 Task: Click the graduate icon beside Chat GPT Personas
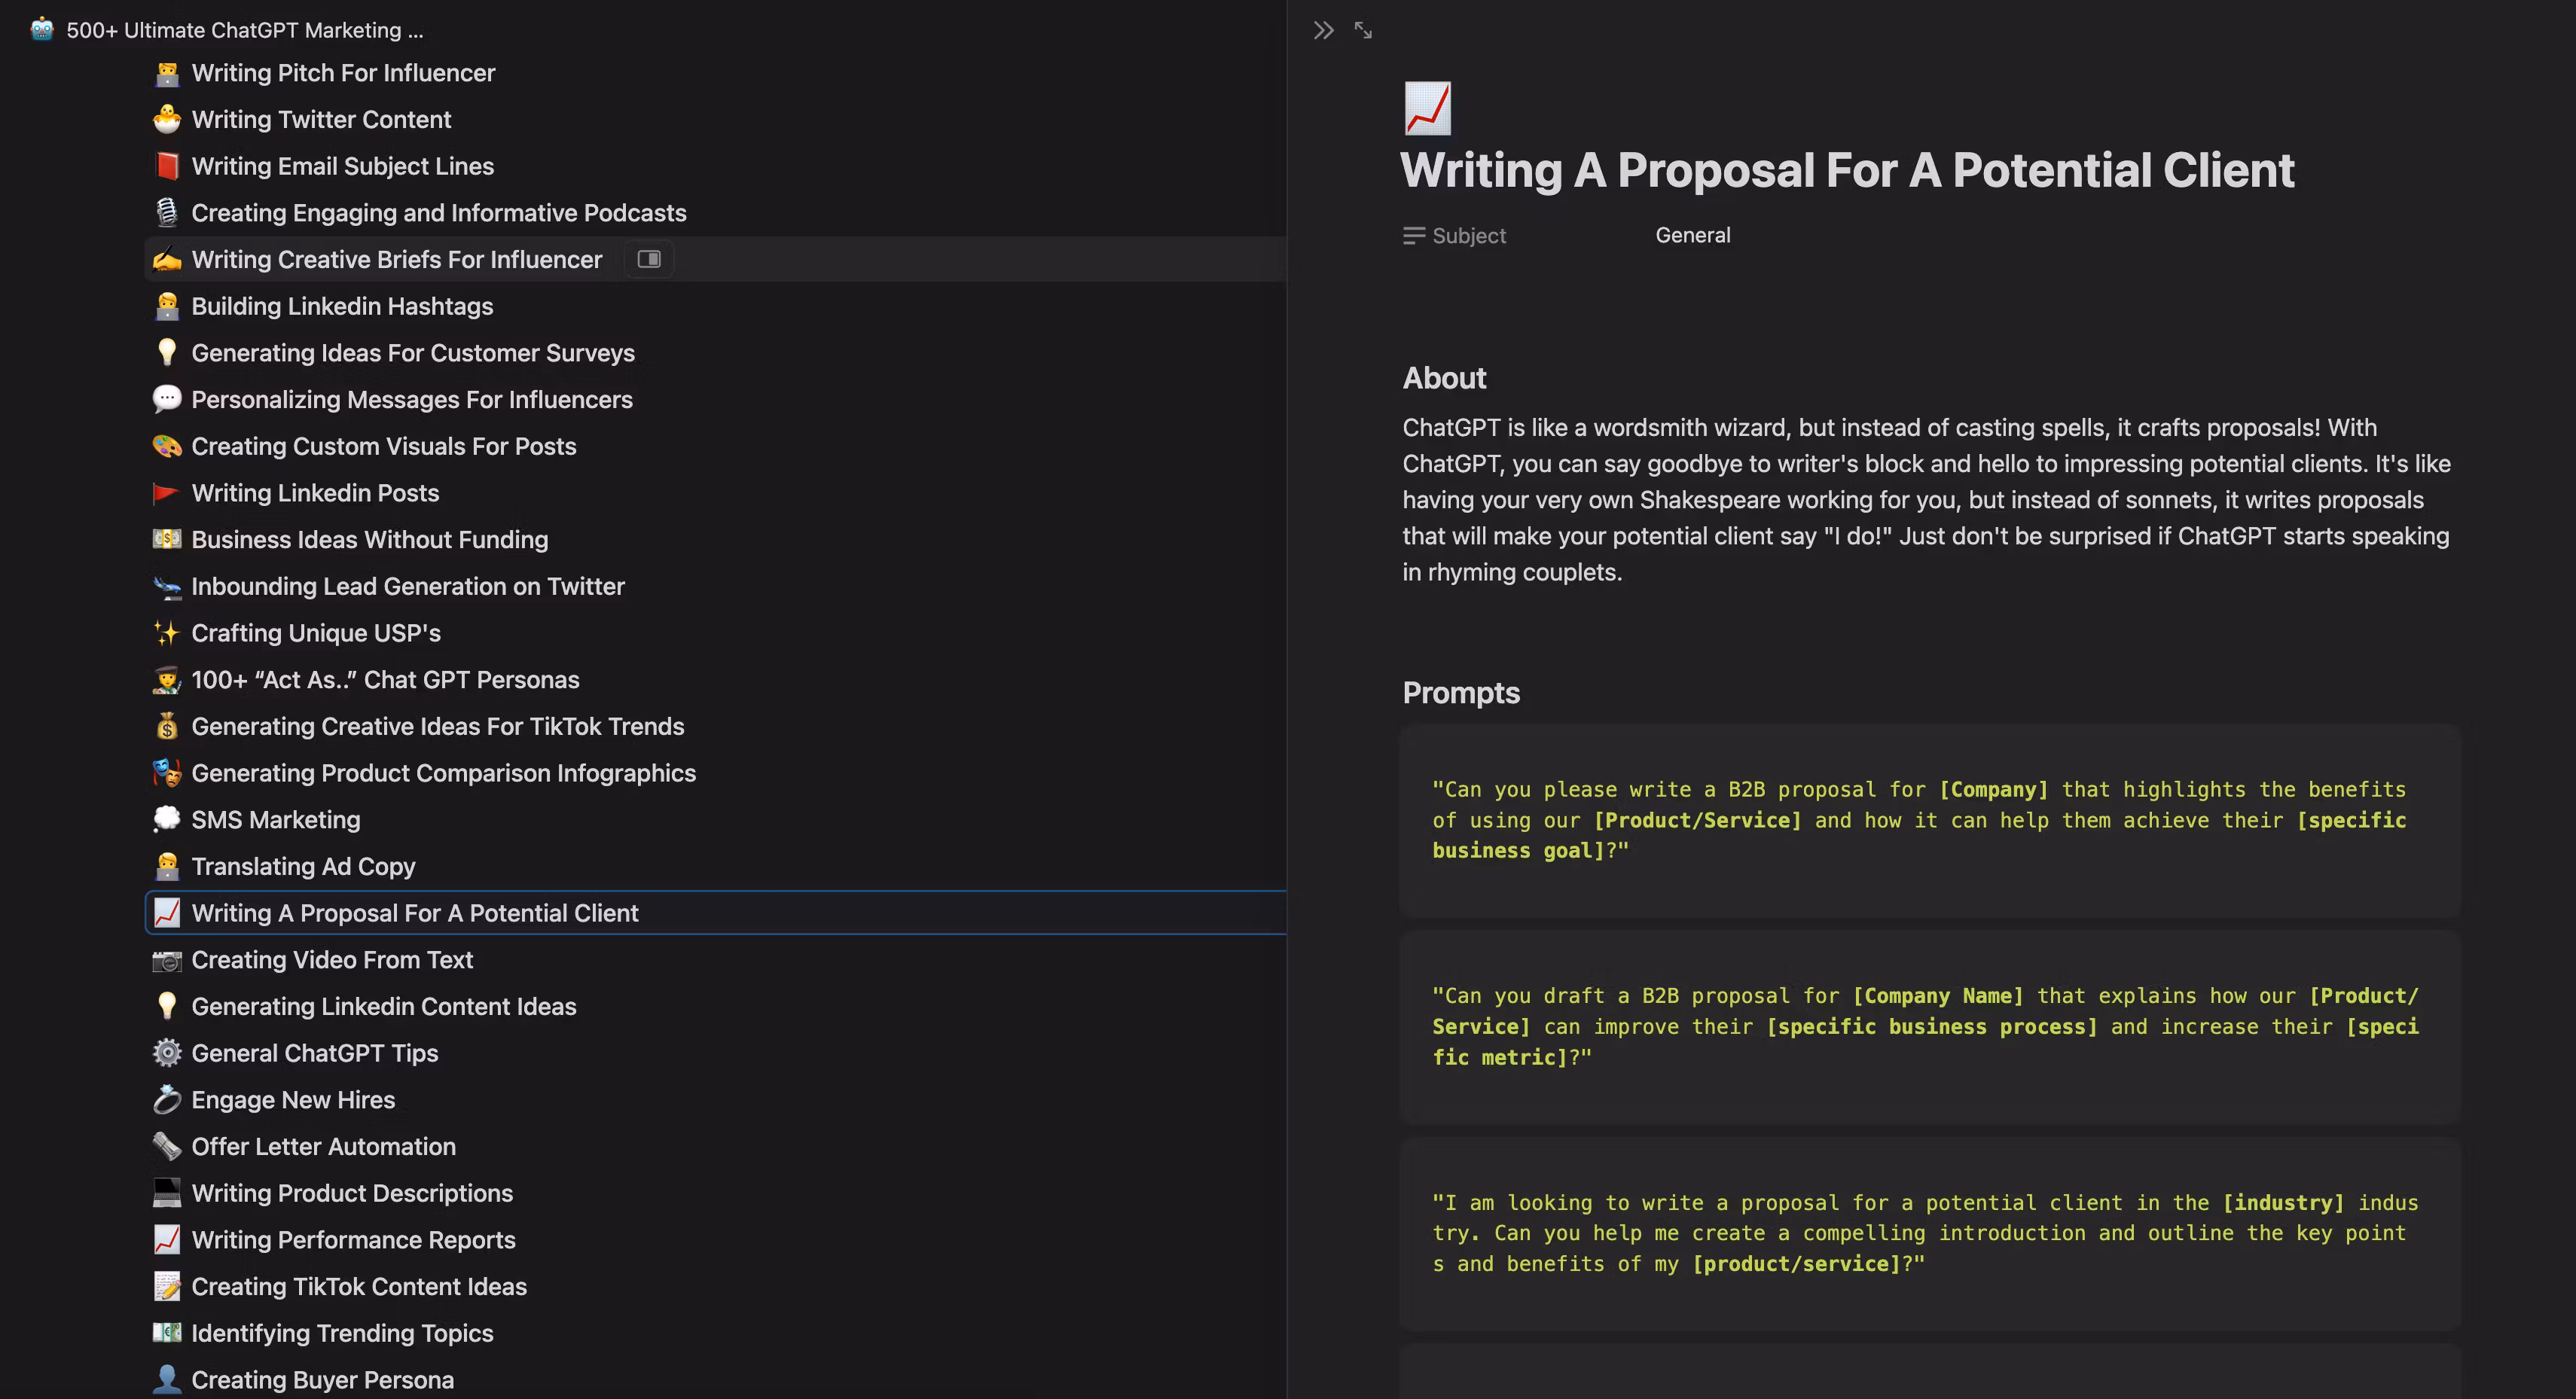point(167,680)
